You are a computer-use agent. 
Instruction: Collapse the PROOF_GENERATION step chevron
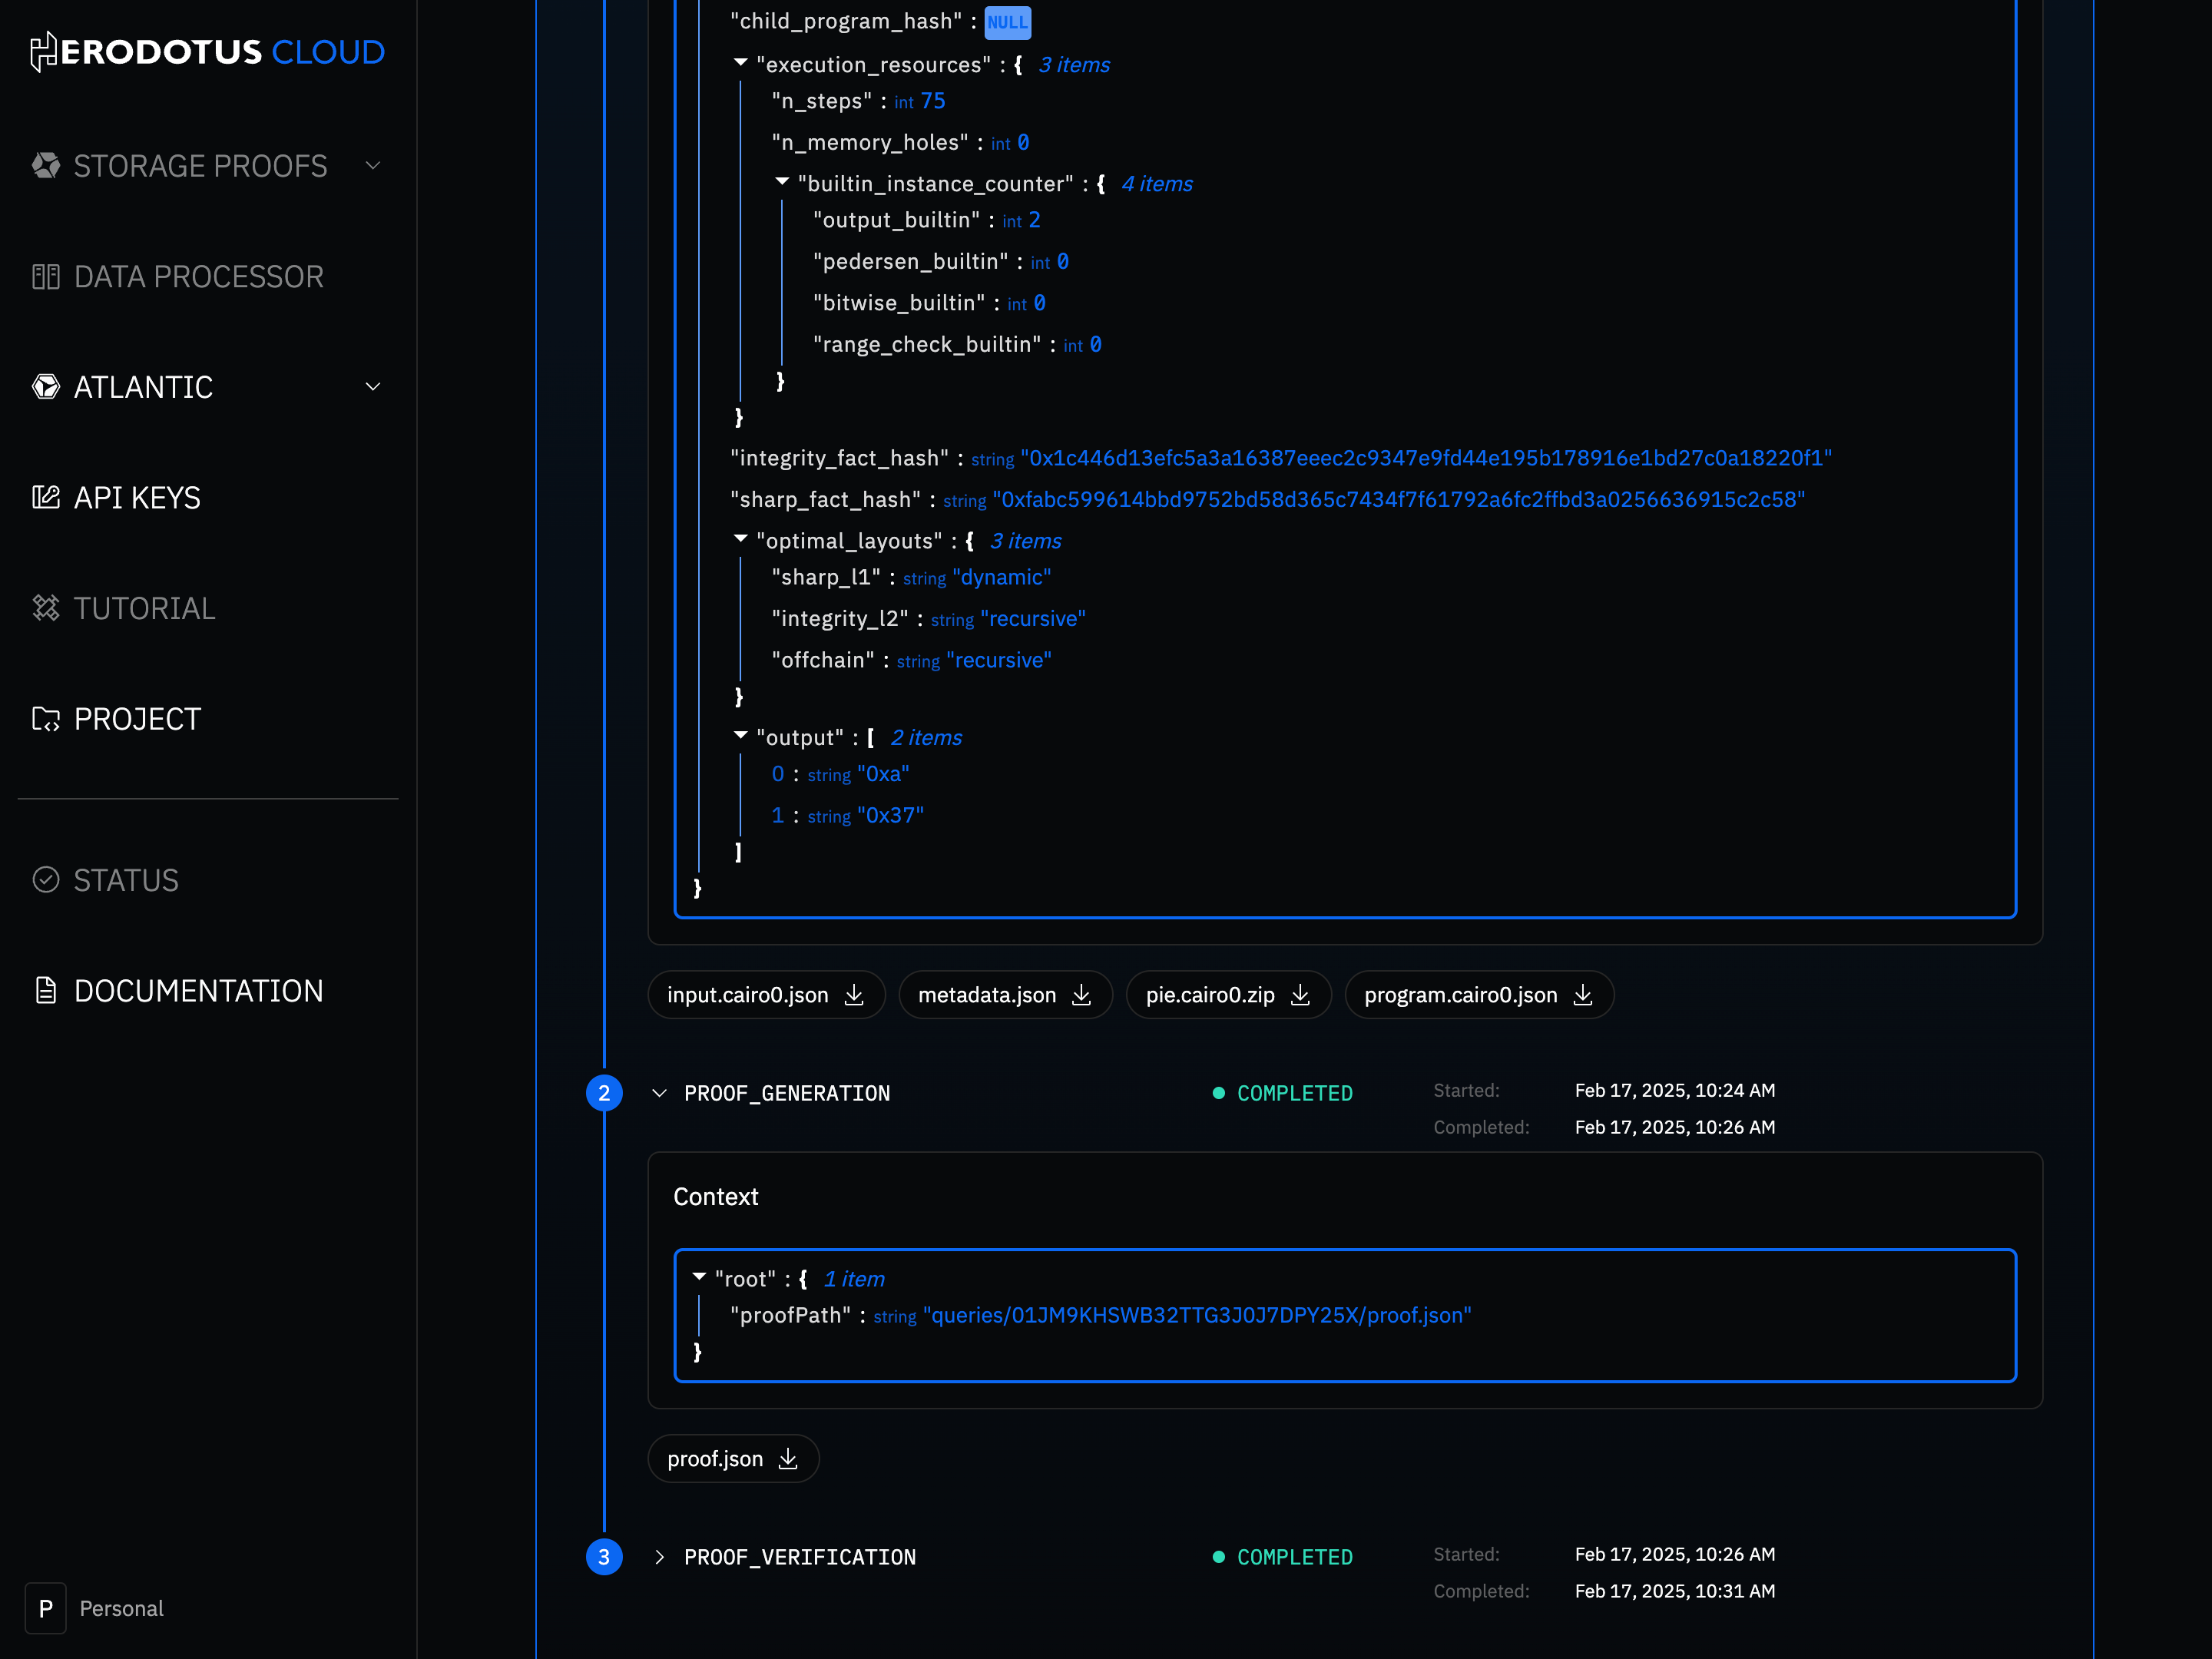(659, 1093)
